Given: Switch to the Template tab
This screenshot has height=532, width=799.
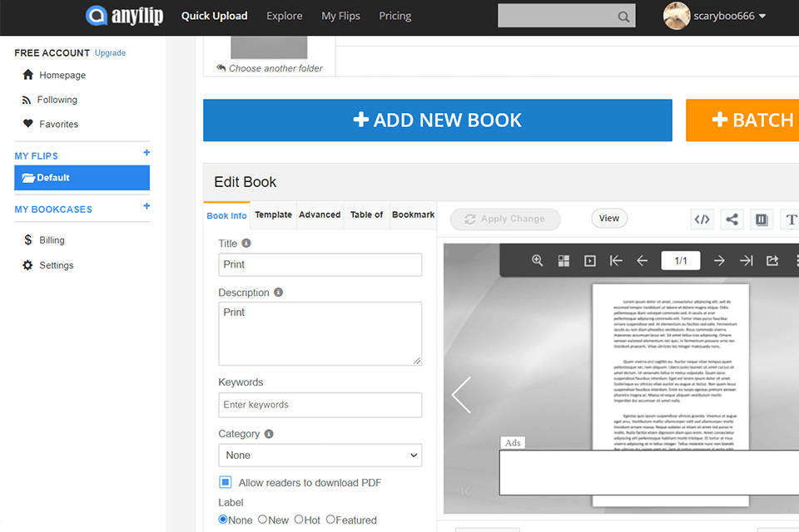Looking at the screenshot, I should (273, 214).
